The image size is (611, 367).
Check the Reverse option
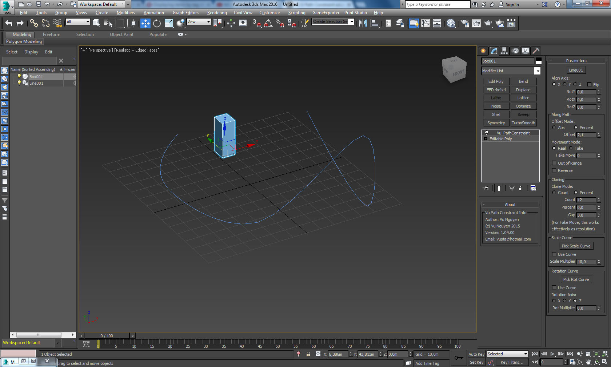[x=554, y=170]
